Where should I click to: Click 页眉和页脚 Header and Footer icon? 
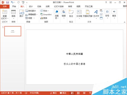coord(88,12)
